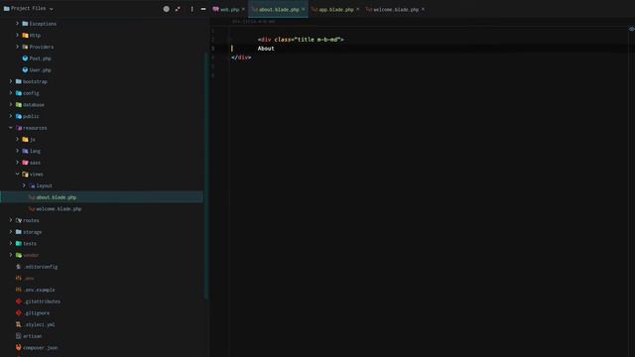This screenshot has height=357, width=635.
Task: Close the web.php tab
Action: click(x=243, y=9)
